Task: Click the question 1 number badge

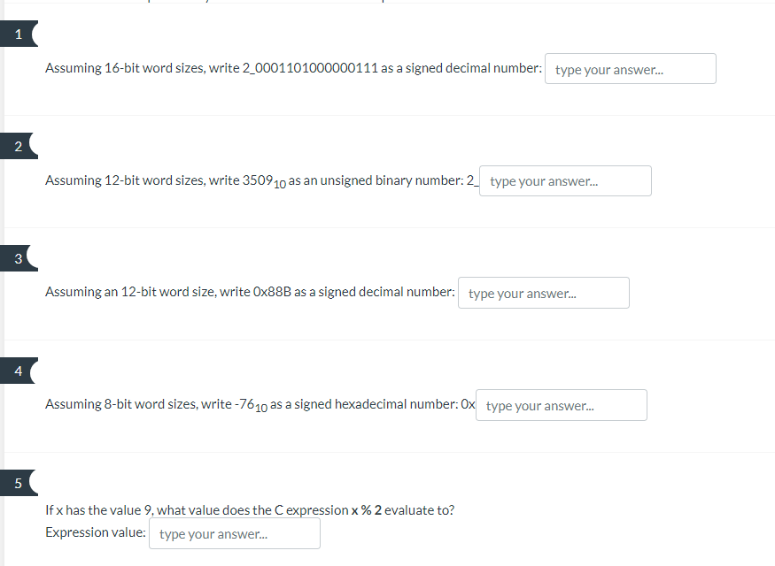Action: tap(18, 33)
